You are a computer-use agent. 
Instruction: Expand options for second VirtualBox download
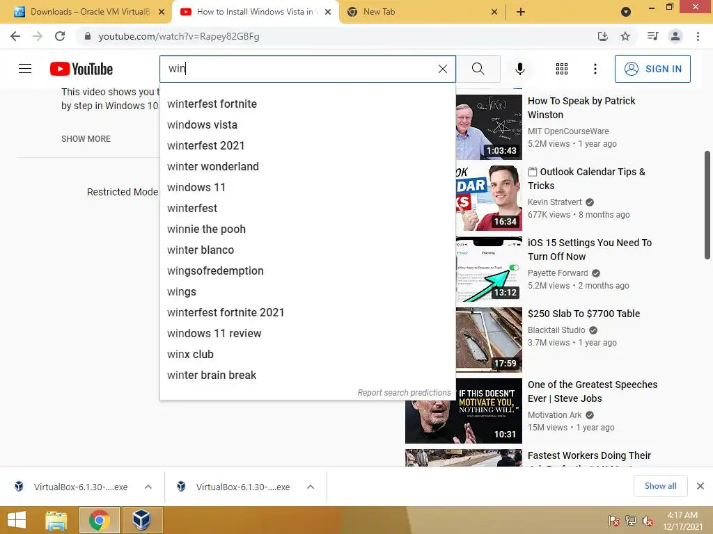tap(311, 487)
